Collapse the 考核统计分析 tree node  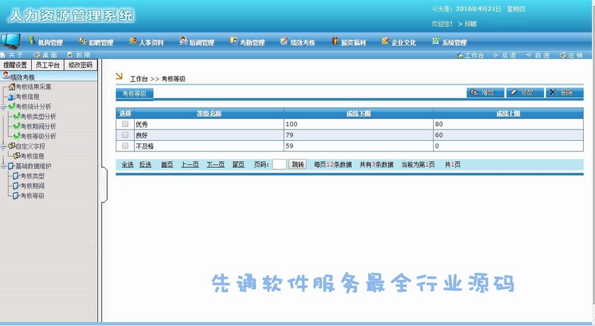pos(3,107)
